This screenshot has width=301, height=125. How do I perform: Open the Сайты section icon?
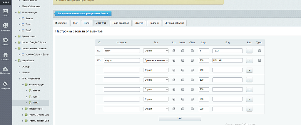(x=5, y=13)
